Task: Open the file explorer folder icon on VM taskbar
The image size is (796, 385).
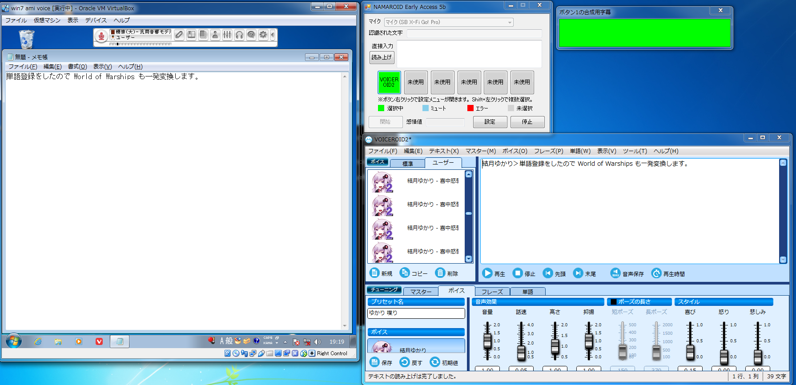Action: click(x=58, y=341)
